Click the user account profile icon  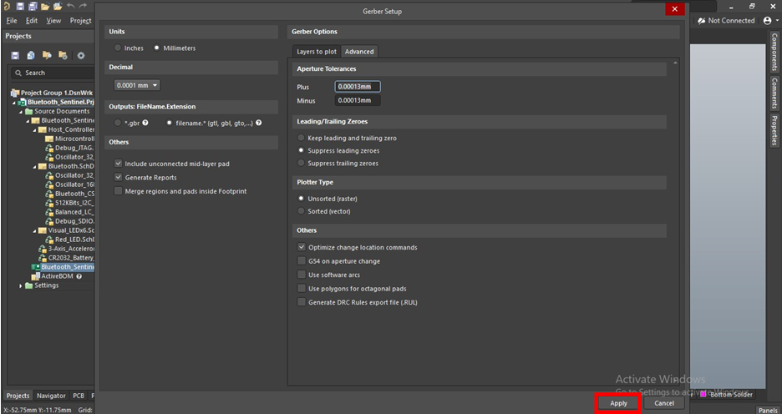(x=767, y=21)
